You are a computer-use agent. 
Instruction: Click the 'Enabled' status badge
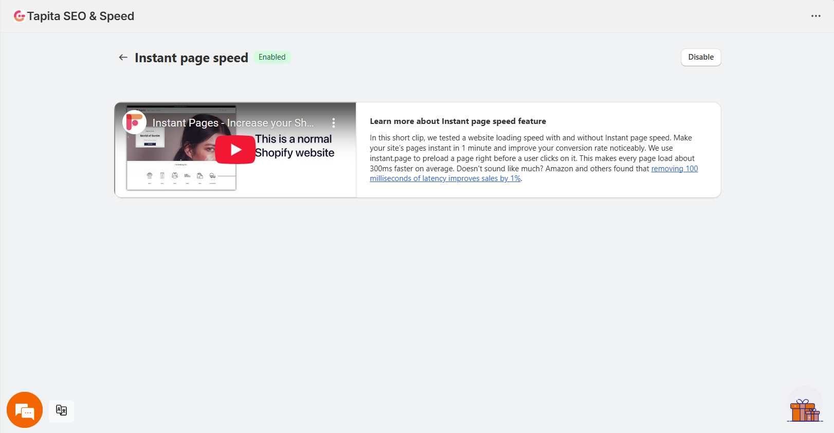click(272, 57)
